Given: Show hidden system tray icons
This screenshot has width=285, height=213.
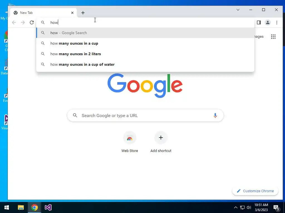Looking at the screenshot, I should (235, 207).
